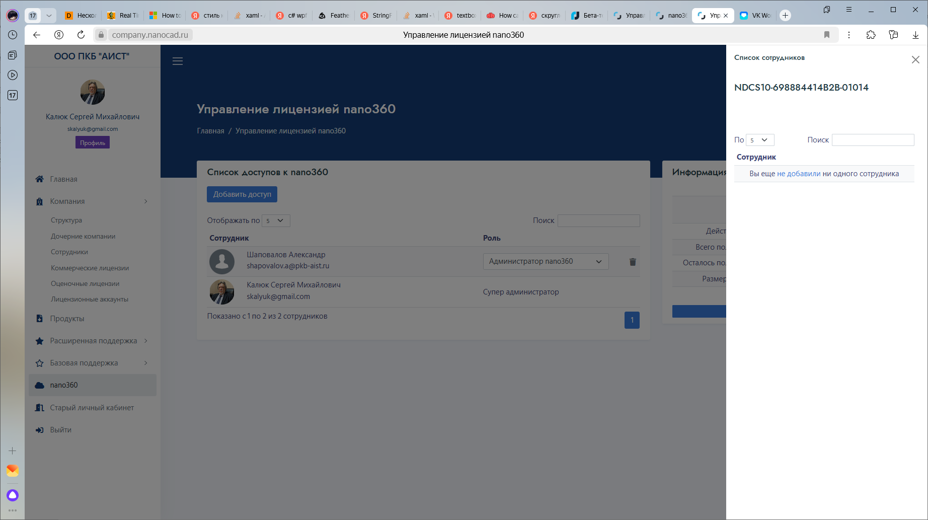Click the company.nanocad.ru address bar

(x=150, y=35)
